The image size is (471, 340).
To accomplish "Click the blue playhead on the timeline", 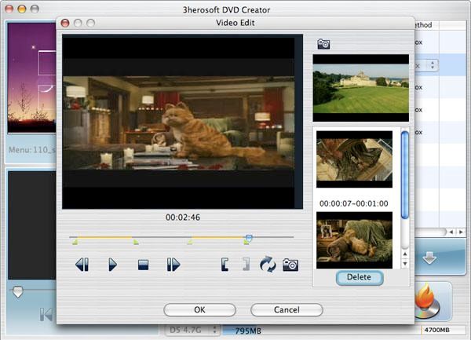I will [249, 237].
